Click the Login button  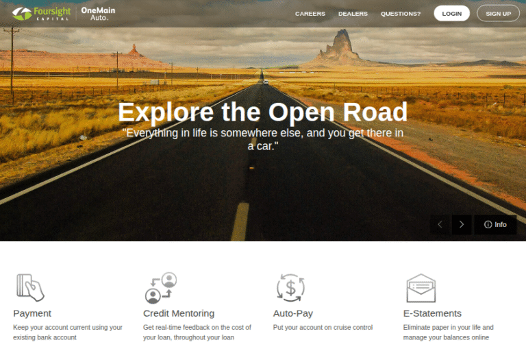tap(451, 14)
